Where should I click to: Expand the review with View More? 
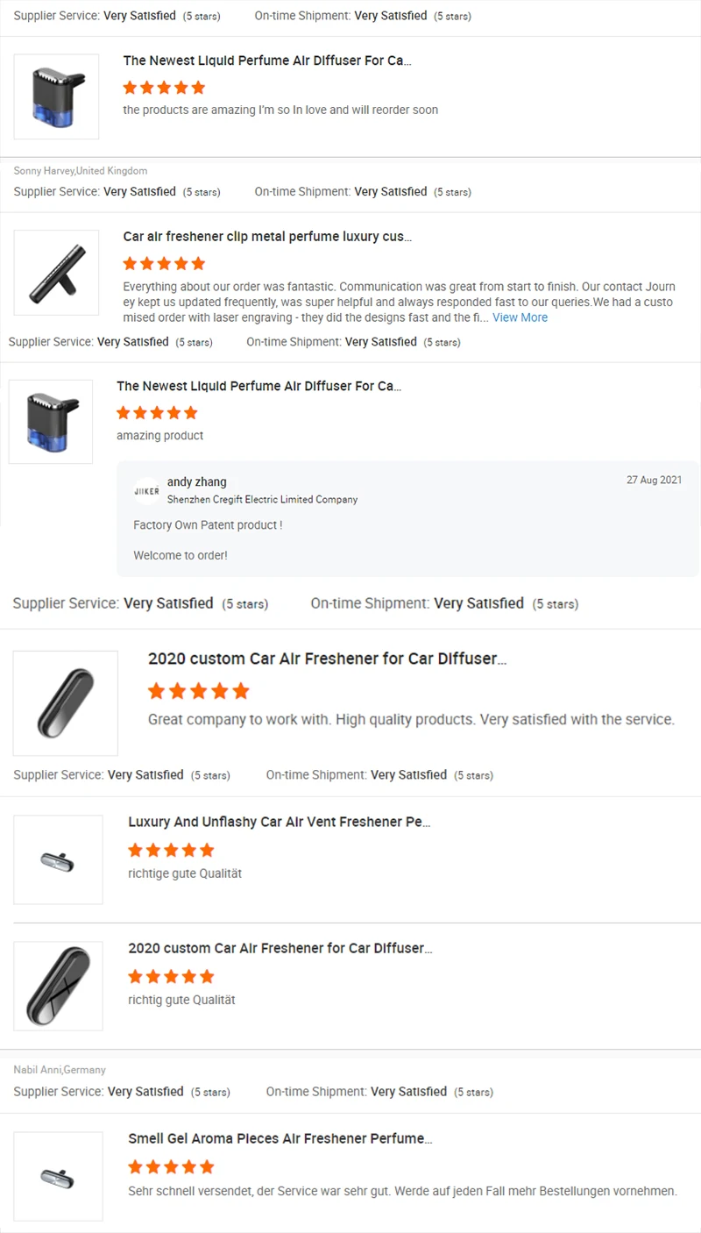click(520, 317)
